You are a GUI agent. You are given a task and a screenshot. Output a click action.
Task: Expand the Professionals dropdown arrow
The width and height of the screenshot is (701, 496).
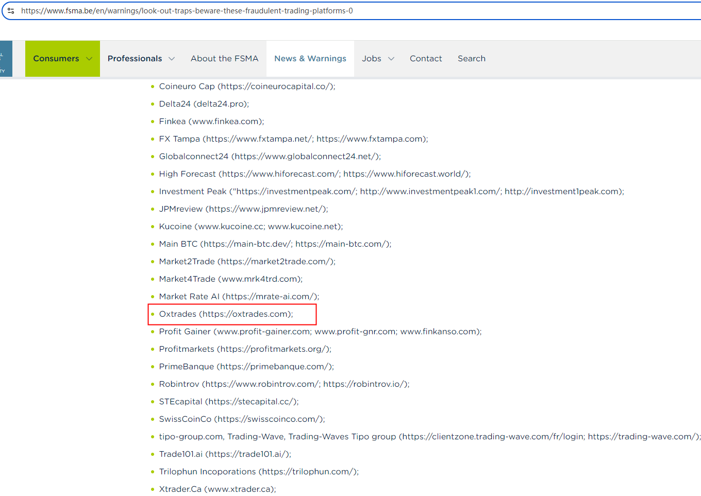click(x=172, y=59)
